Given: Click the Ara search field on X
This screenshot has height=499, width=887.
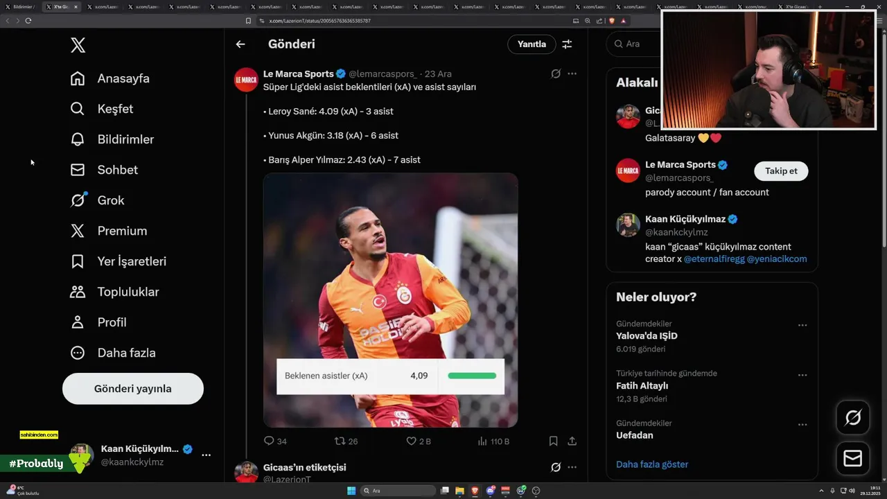Looking at the screenshot, I should 634,44.
